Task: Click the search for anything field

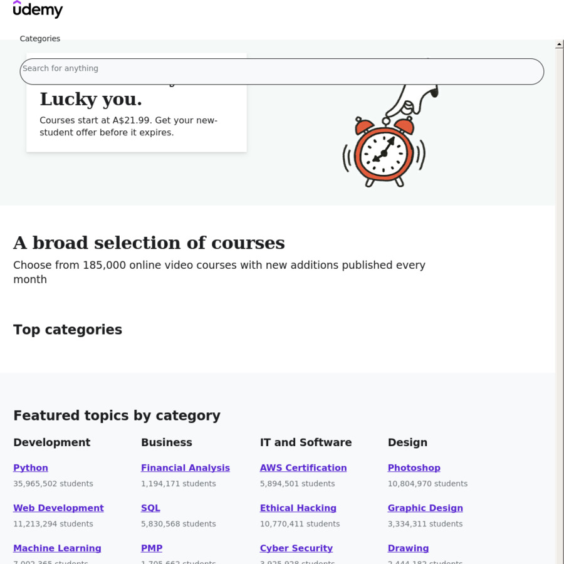Action: (x=282, y=71)
